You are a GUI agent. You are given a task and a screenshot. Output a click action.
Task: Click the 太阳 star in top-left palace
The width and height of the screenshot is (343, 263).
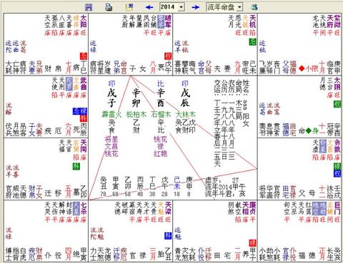coord(84,21)
